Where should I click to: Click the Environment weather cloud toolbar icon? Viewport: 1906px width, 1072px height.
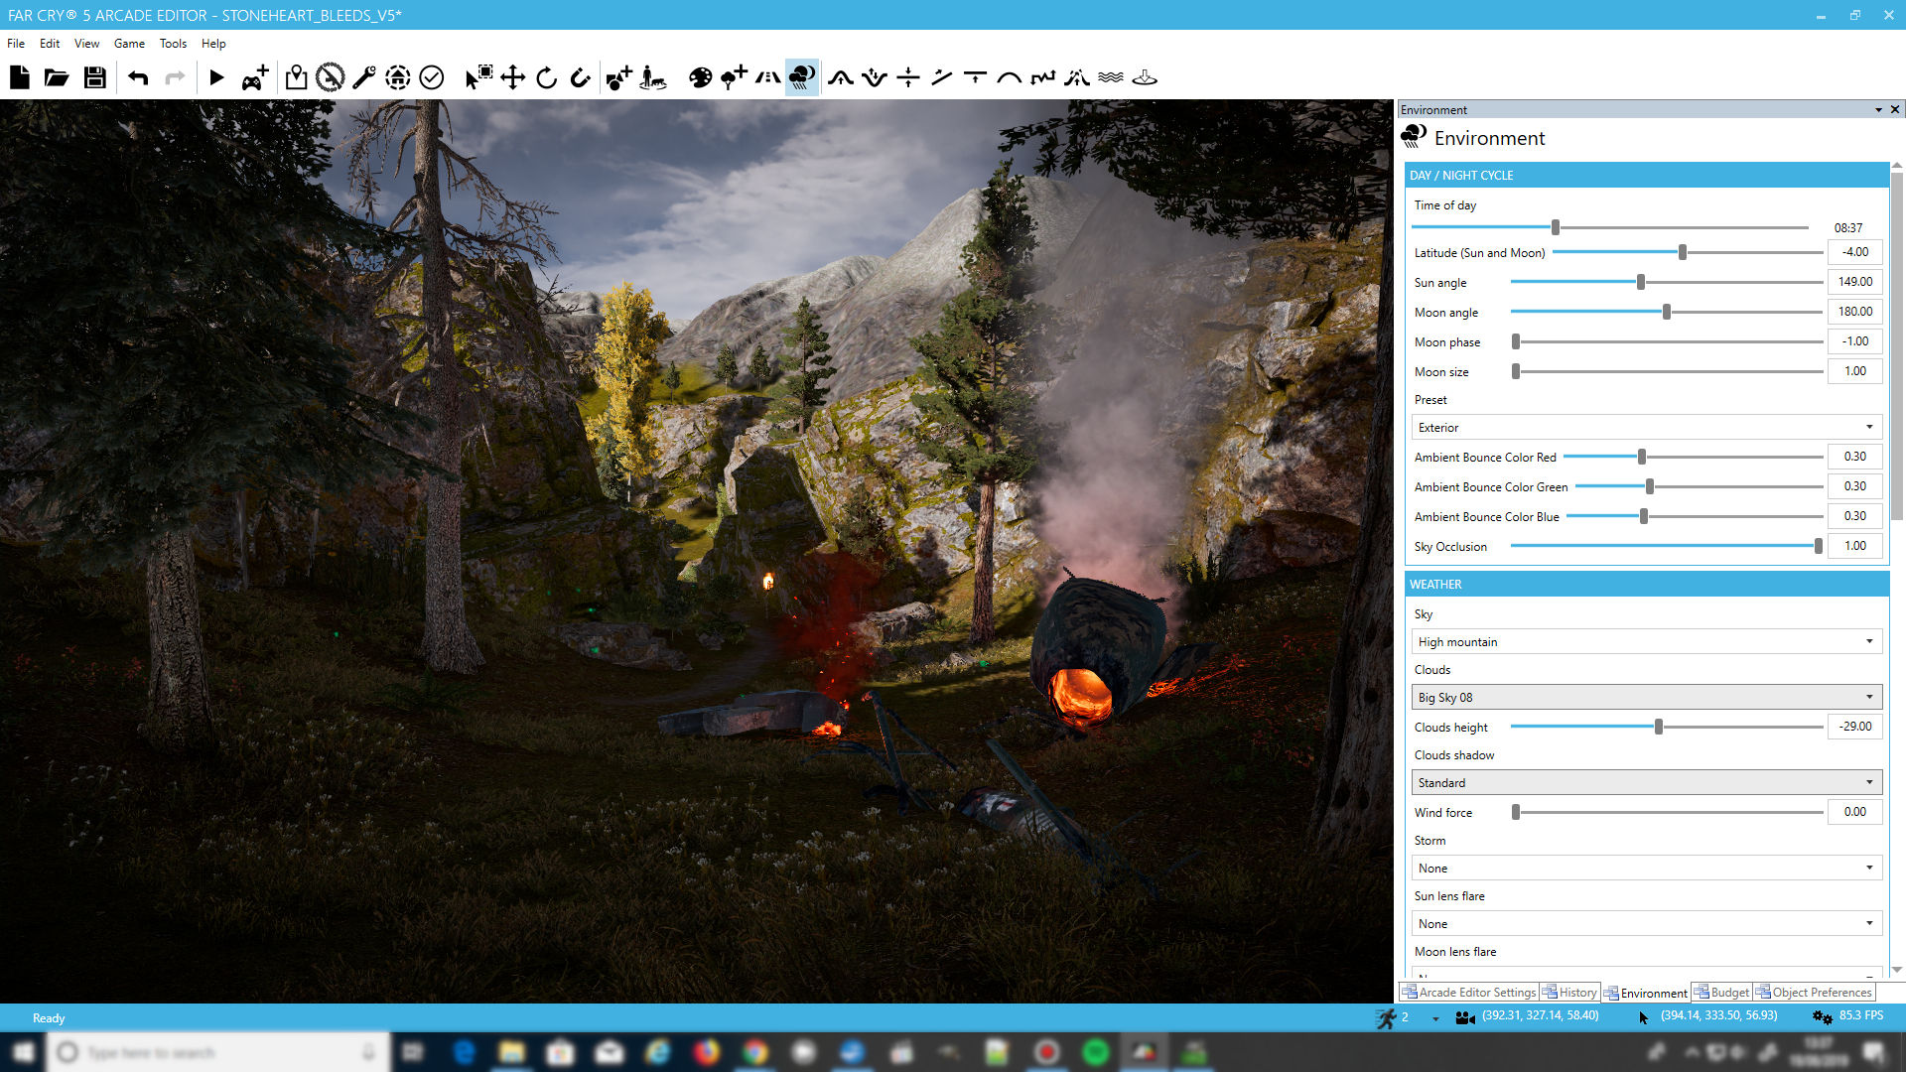pyautogui.click(x=802, y=77)
